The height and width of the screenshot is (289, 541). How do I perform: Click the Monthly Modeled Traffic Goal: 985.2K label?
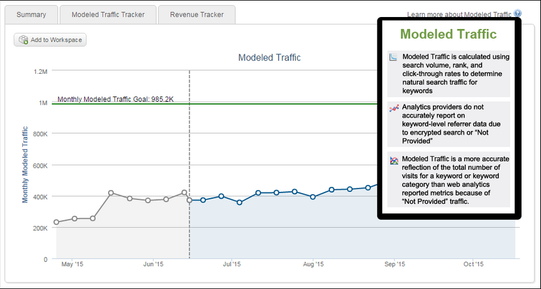pyautogui.click(x=115, y=99)
